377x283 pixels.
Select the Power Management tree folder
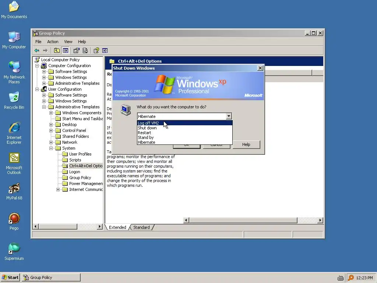click(x=82, y=184)
